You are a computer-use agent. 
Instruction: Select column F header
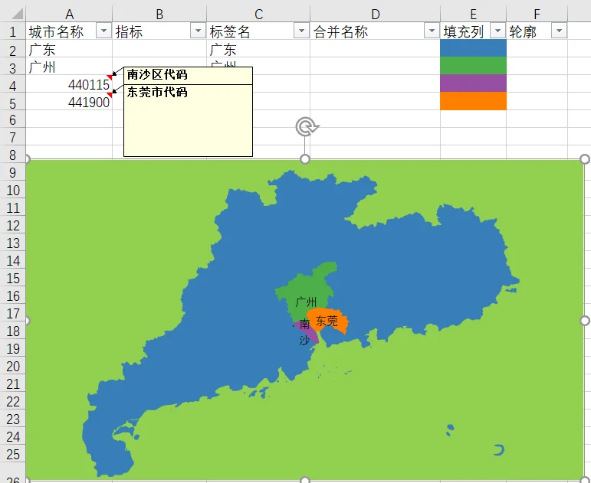pyautogui.click(x=537, y=15)
